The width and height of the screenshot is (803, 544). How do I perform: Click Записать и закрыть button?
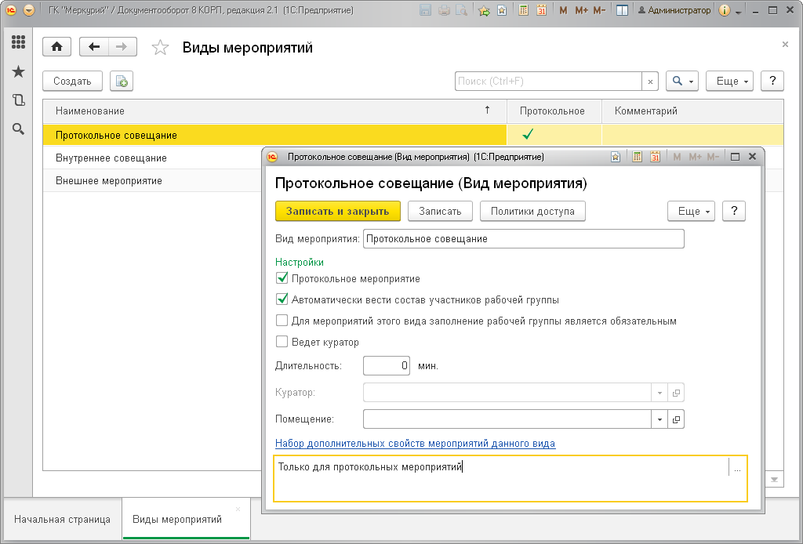click(x=337, y=211)
